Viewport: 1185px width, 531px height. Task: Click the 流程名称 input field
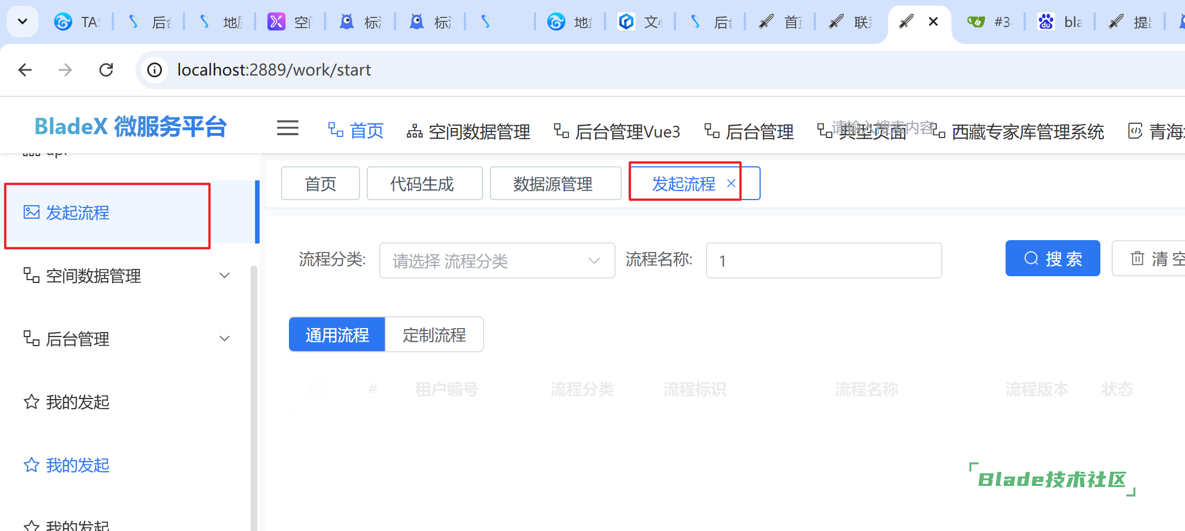coord(823,260)
